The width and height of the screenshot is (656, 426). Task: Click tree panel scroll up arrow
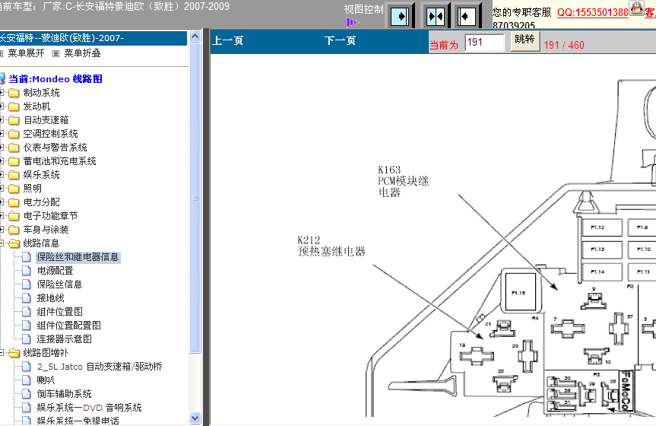(x=195, y=37)
